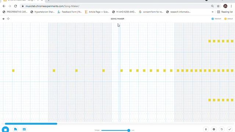The height and width of the screenshot is (132, 235).
Task: Click the leftmost yellow note in middle row
Action: point(13,70)
